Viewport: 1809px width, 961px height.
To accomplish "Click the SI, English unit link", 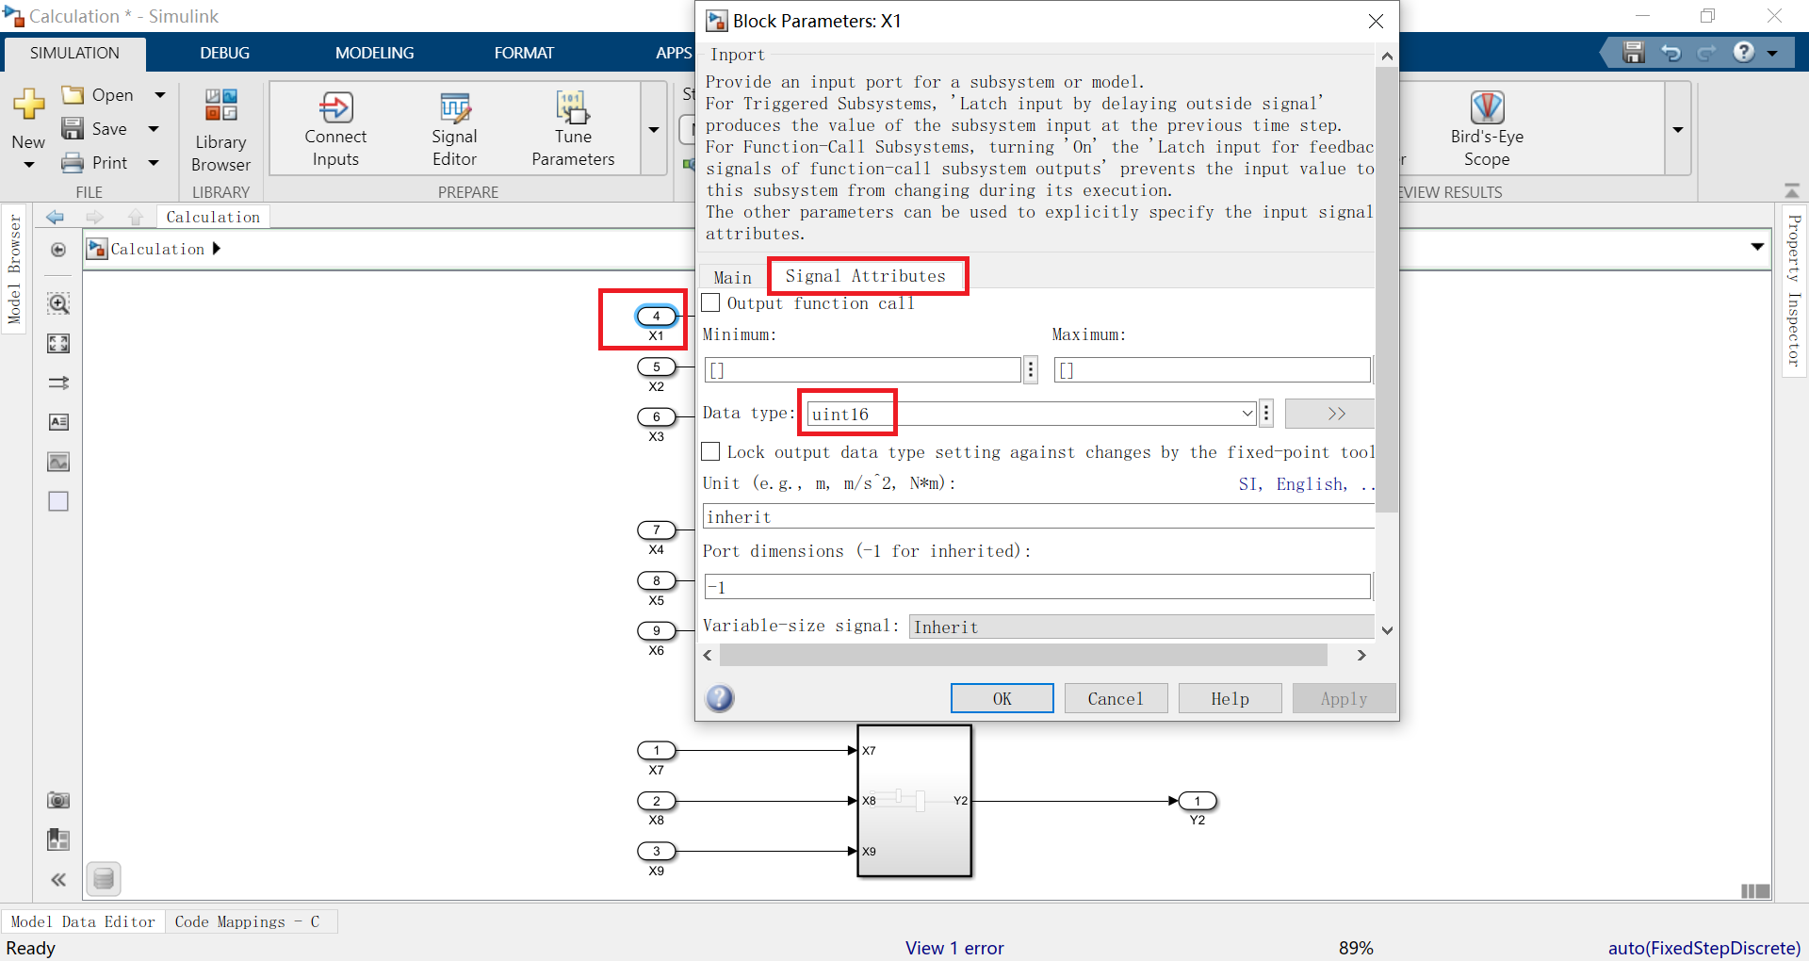I will point(1306,483).
